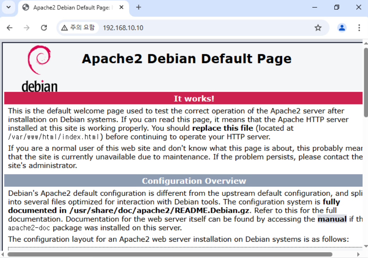Screen dimensions: 368x258
Task: Bookmark this page with the star icon
Action: pyautogui.click(x=318, y=28)
